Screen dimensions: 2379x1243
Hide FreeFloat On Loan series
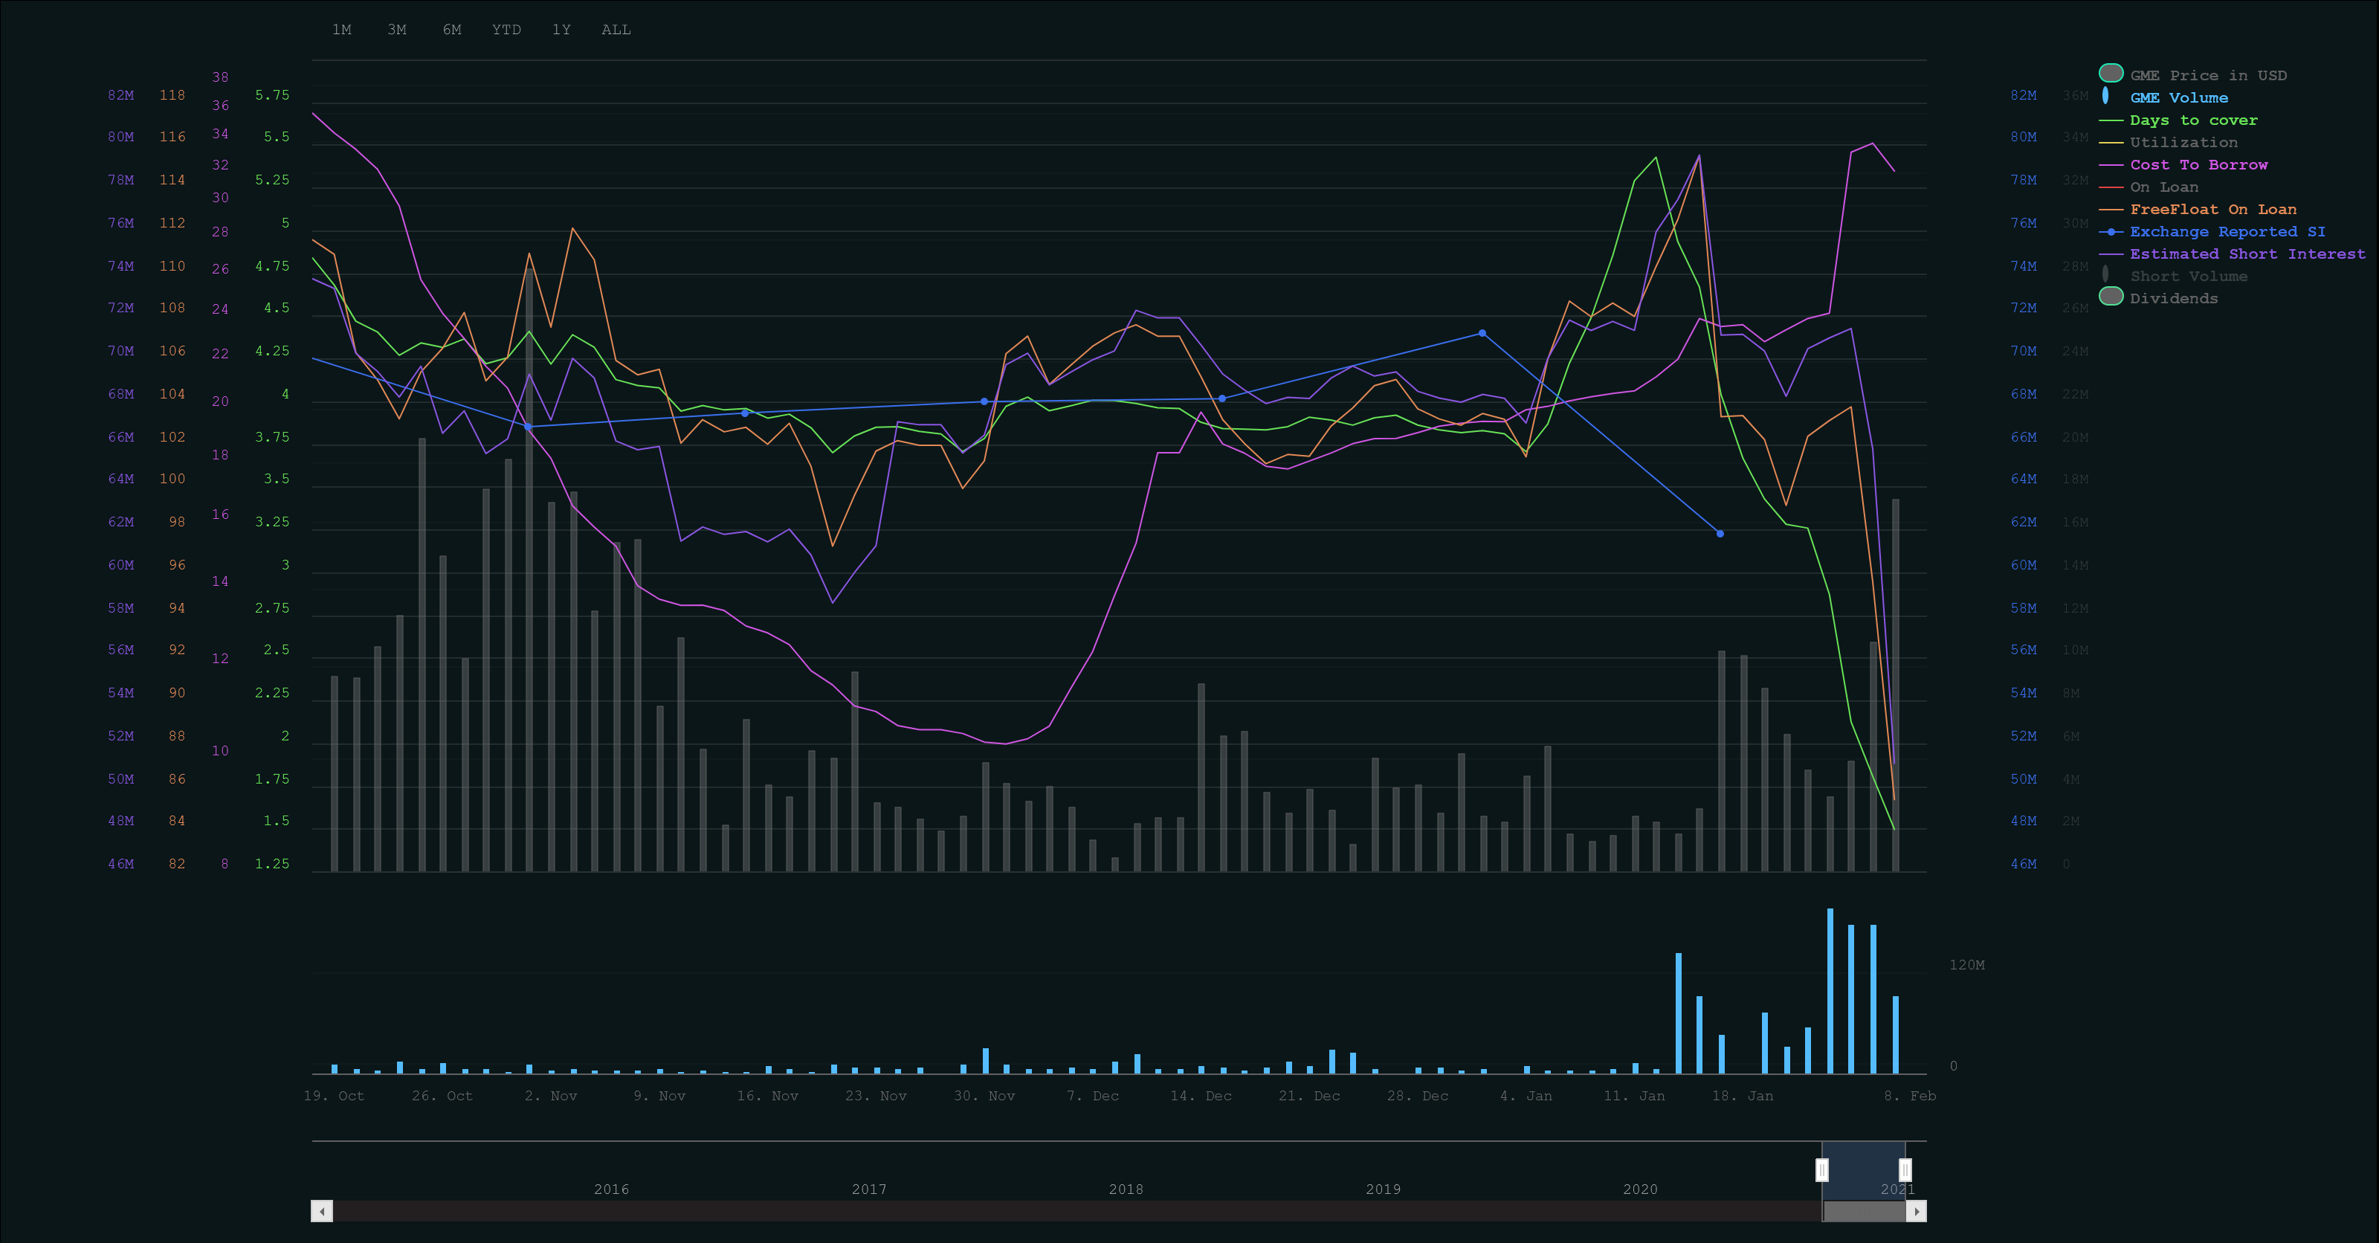[2212, 210]
